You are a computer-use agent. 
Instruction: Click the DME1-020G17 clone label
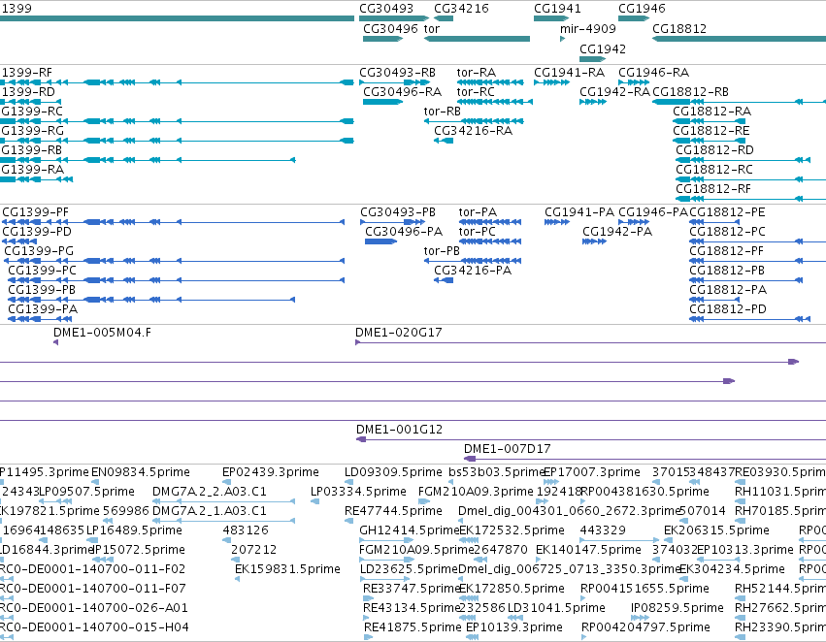tap(399, 333)
